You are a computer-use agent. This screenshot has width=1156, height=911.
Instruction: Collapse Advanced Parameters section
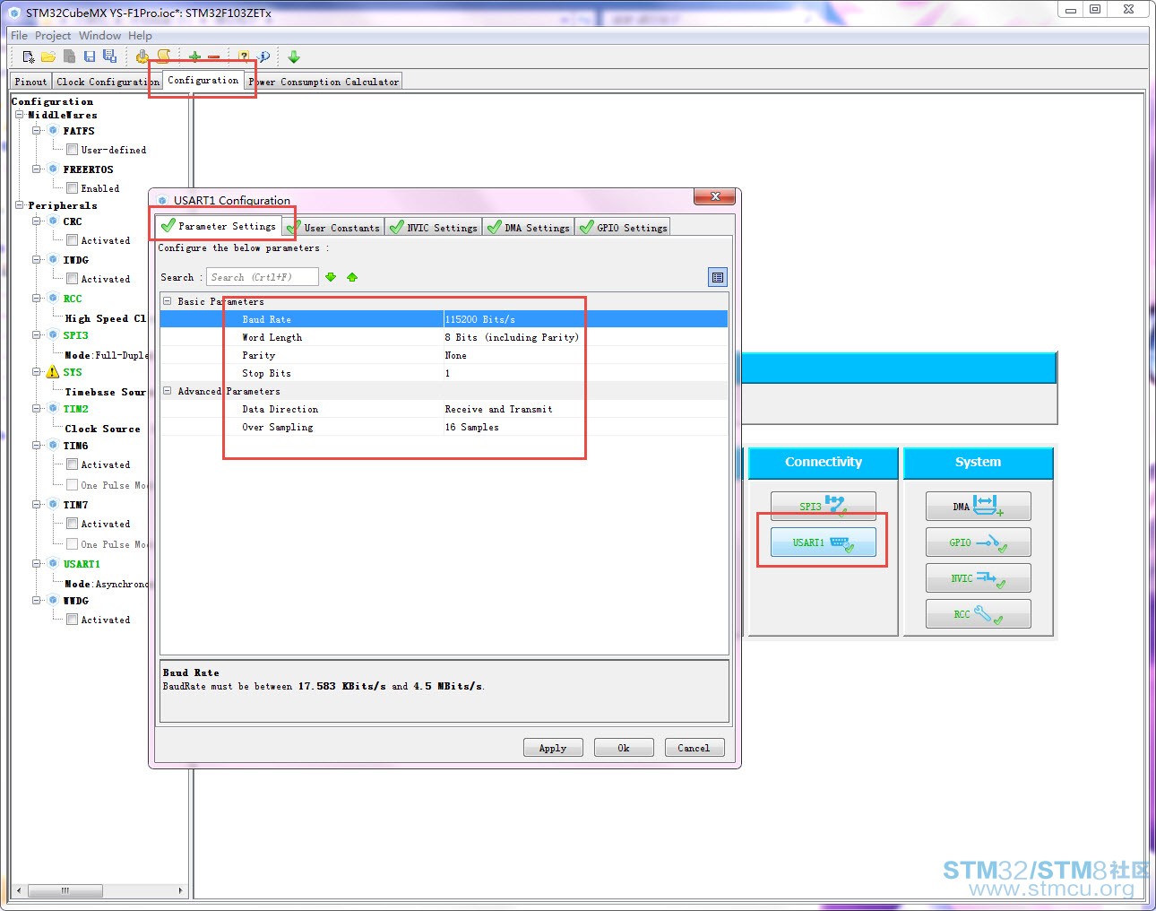(167, 391)
